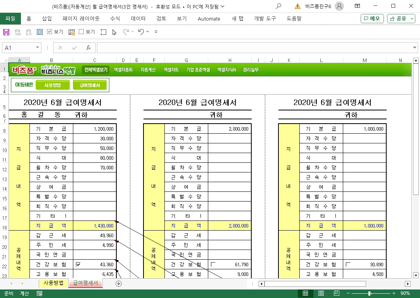420x298 pixels.
Task: Click the green 급여명세서 navigation button
Action: 90,85
